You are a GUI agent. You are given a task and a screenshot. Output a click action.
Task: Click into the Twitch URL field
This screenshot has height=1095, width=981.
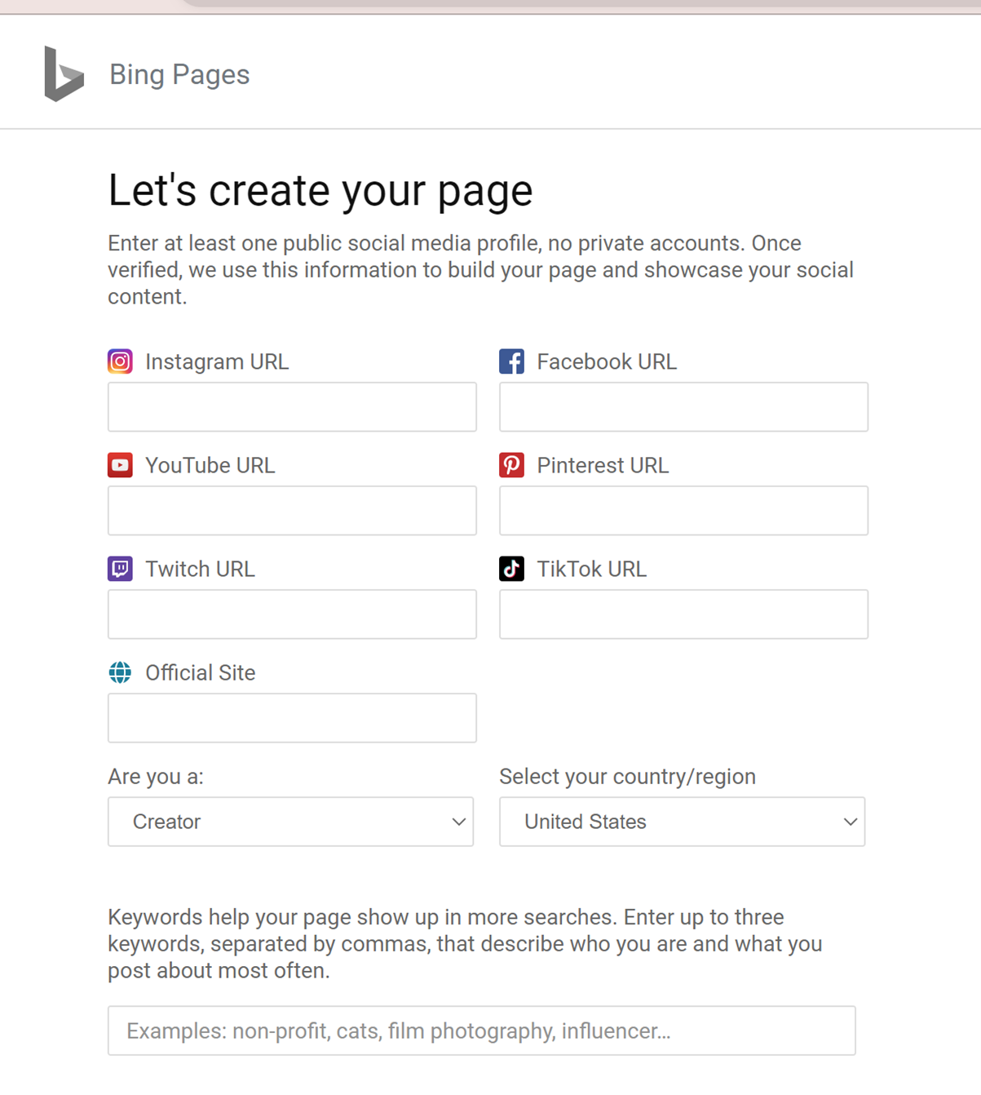[x=292, y=614]
